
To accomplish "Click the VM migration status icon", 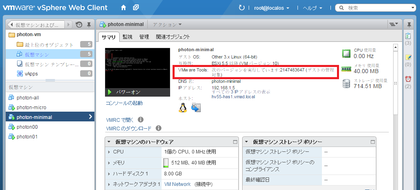I will click(196, 108).
